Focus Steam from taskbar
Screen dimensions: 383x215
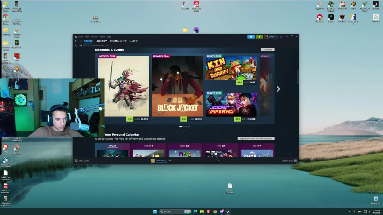[x=228, y=212]
